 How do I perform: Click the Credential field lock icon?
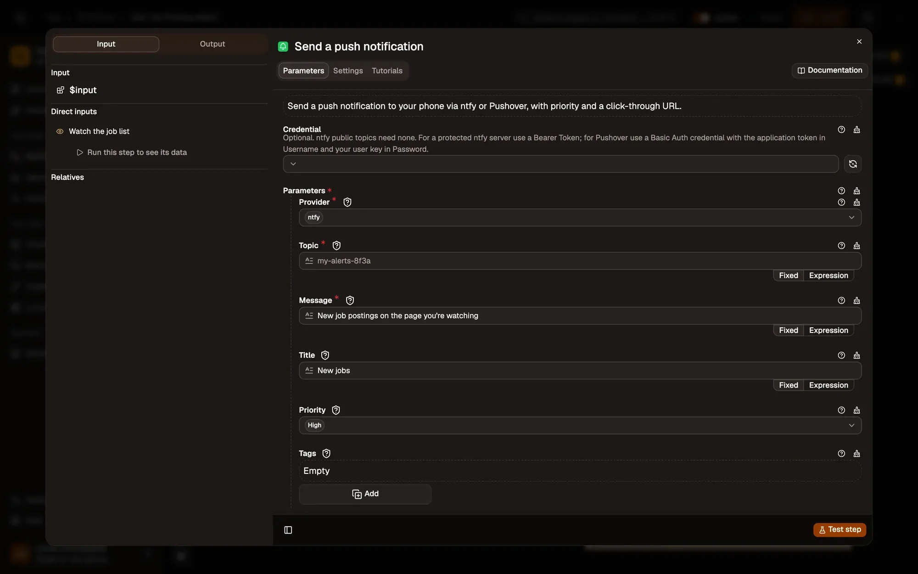tap(856, 129)
